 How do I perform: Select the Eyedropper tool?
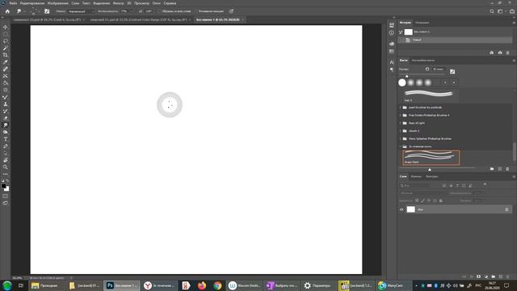pos(6,62)
